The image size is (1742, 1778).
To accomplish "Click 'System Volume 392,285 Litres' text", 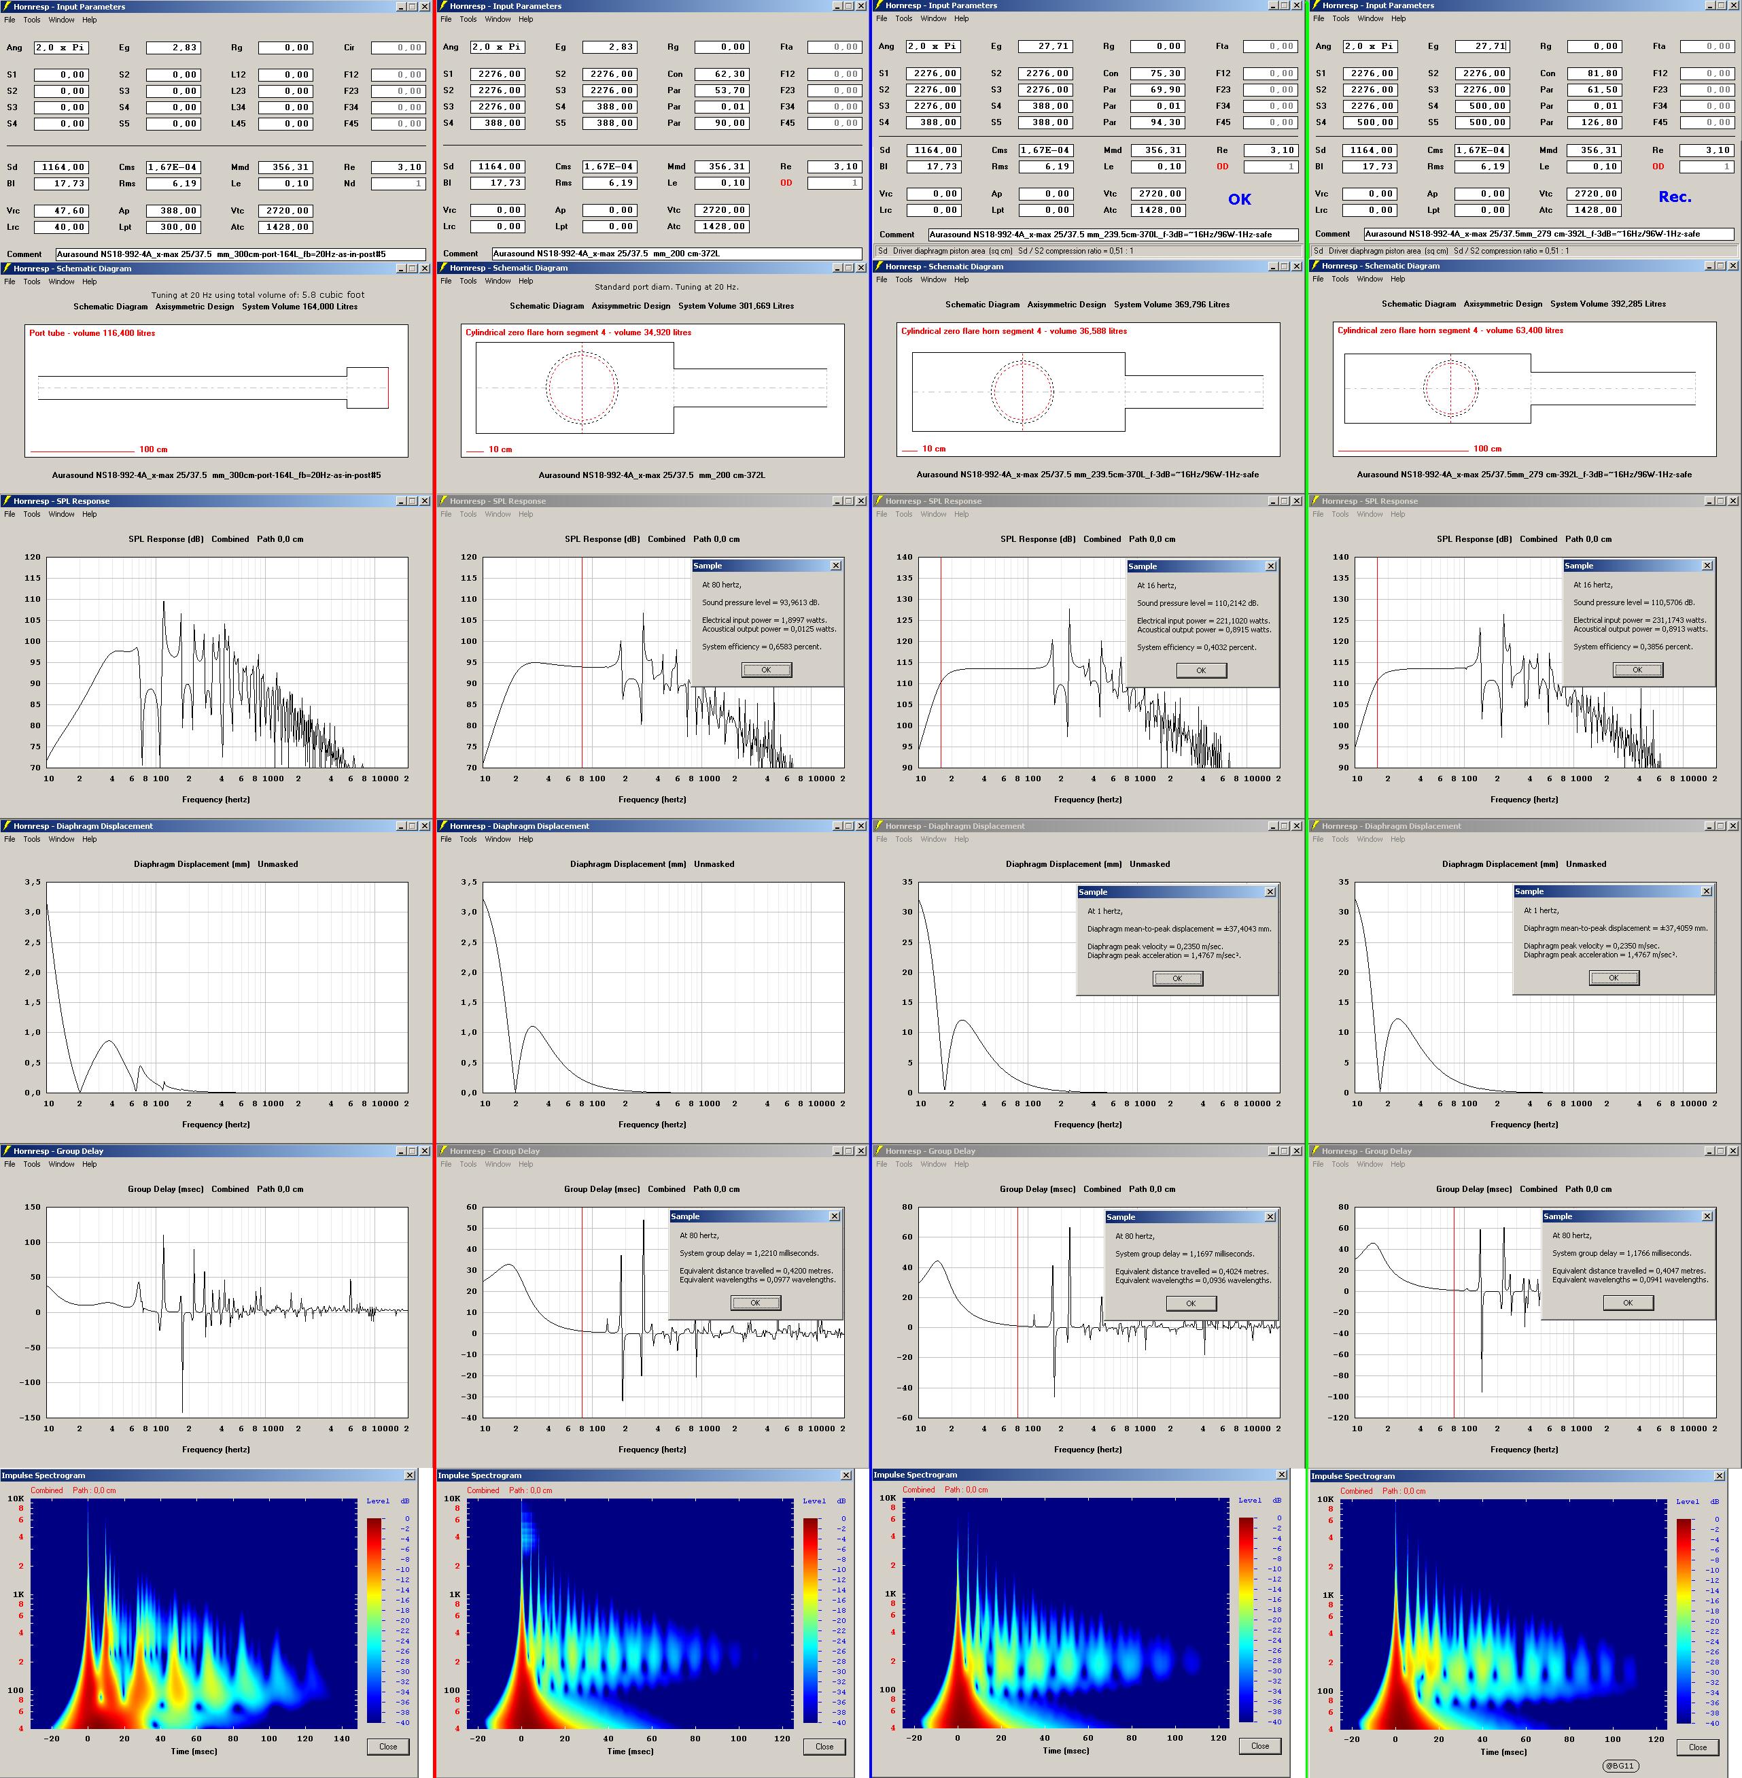I will click(x=1607, y=304).
